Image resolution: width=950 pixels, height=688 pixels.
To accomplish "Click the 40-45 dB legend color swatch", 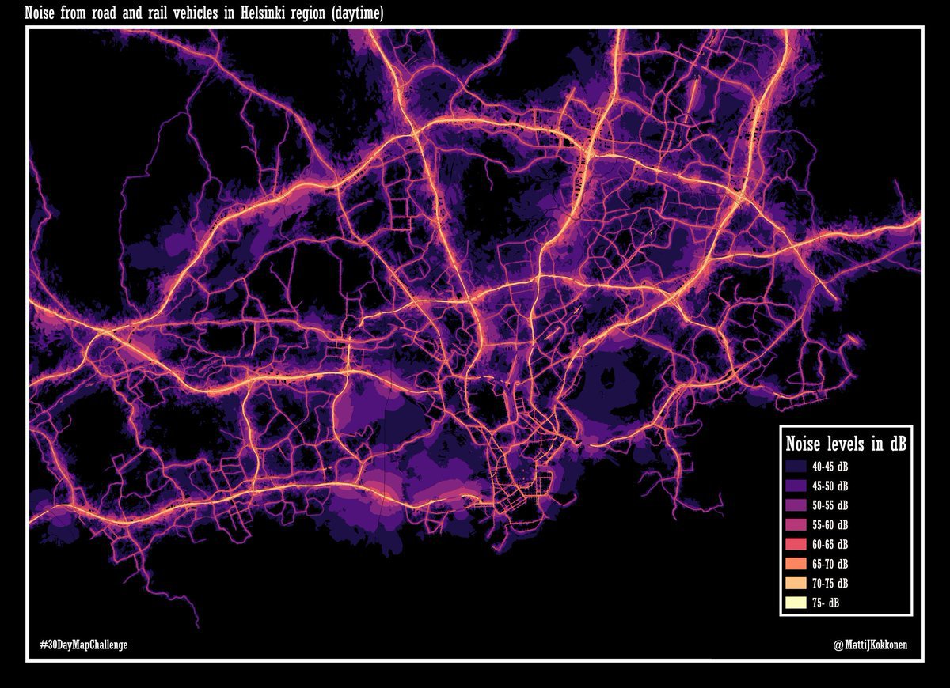I will (796, 466).
